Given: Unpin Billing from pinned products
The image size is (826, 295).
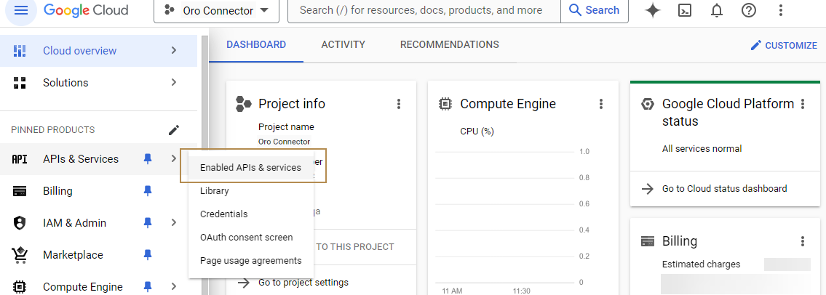Looking at the screenshot, I should 148,191.
